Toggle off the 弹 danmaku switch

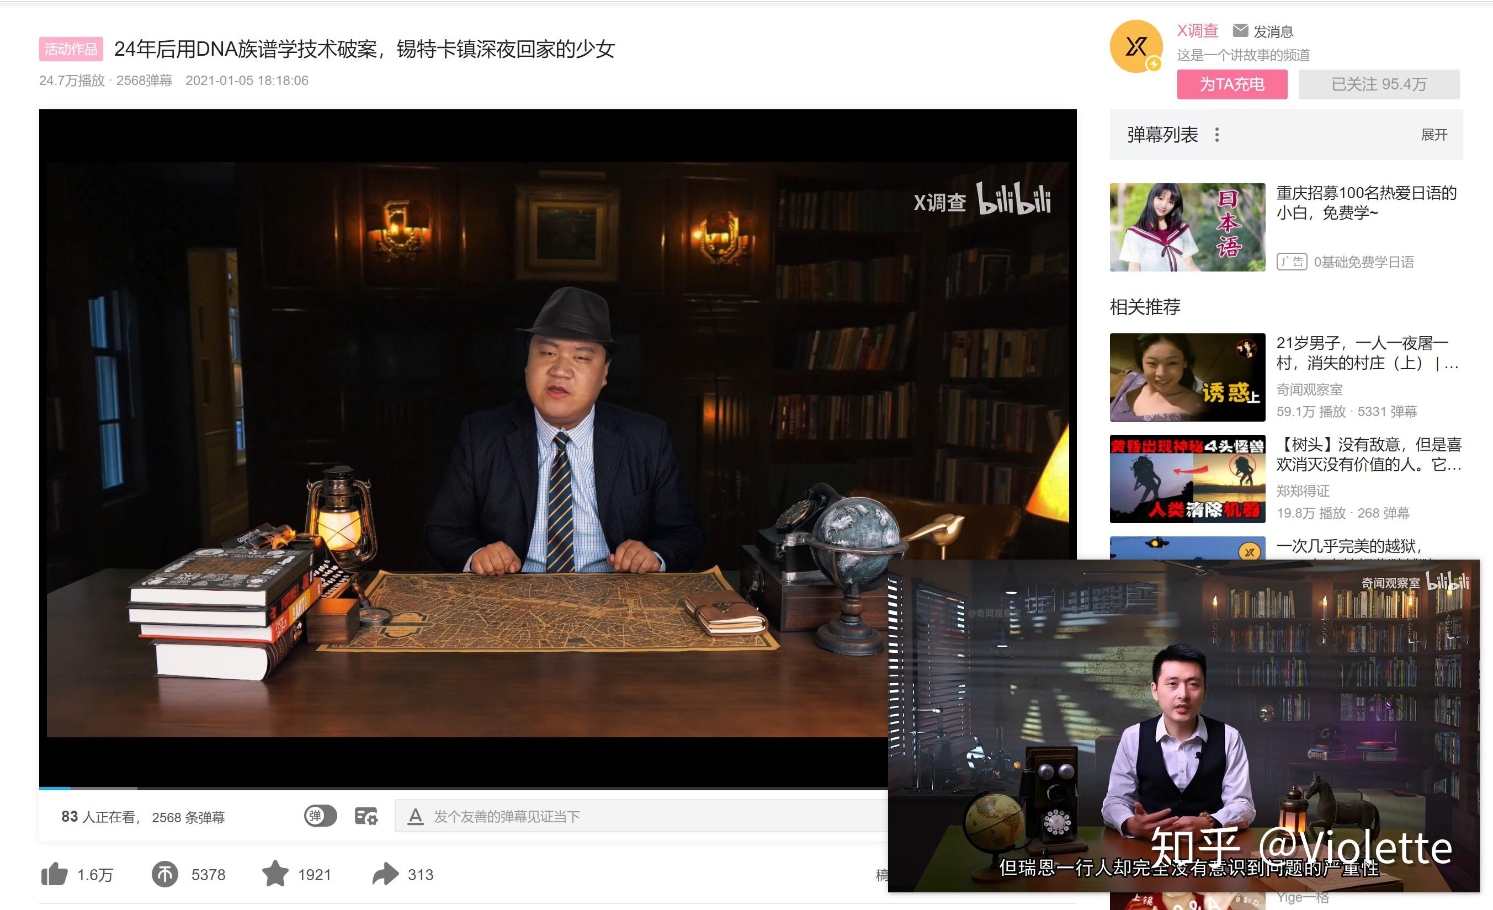[x=321, y=816]
